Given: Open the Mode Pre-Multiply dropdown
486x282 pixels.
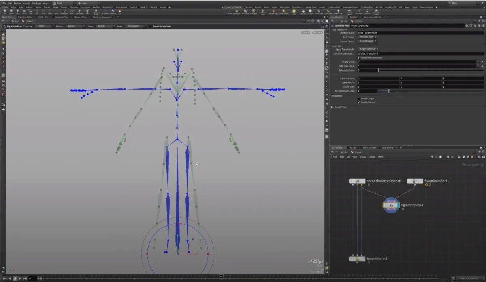Looking at the screenshot, I should click(134, 26).
